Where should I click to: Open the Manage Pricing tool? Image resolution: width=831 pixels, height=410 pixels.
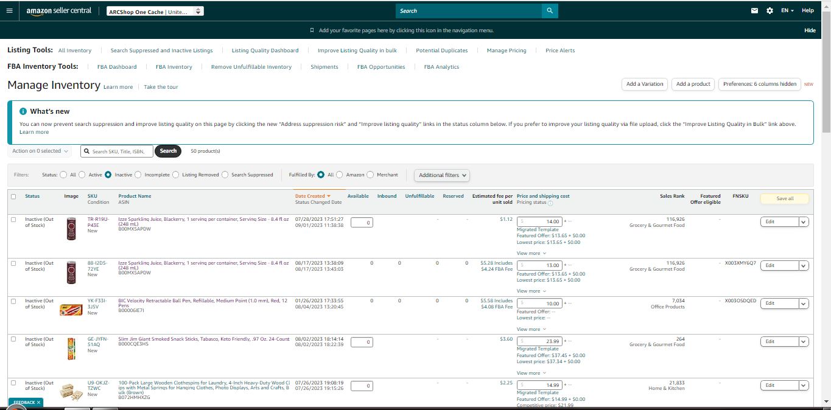click(507, 50)
